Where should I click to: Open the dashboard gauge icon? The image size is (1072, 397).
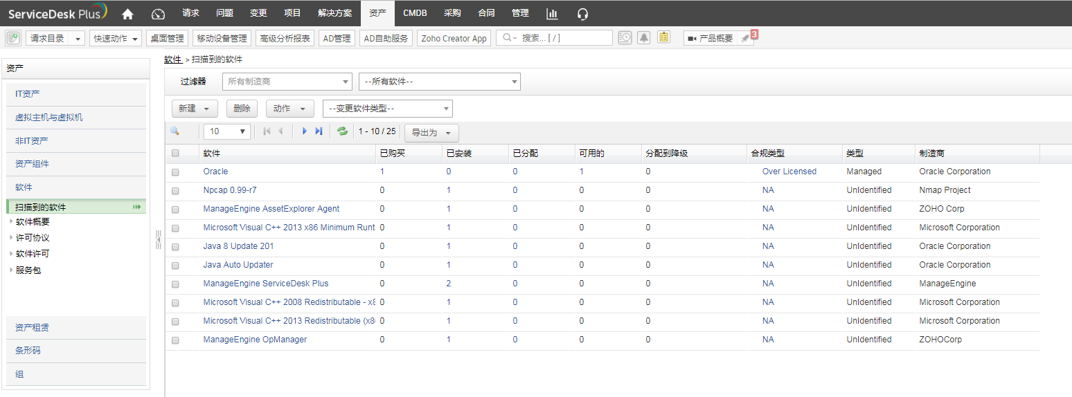click(x=159, y=13)
